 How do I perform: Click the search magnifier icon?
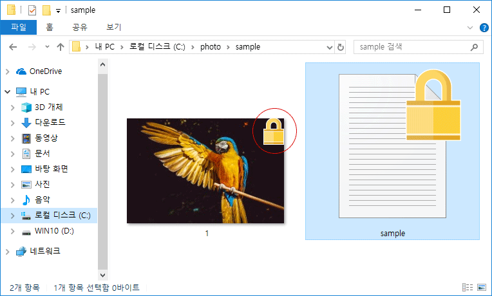(474, 47)
